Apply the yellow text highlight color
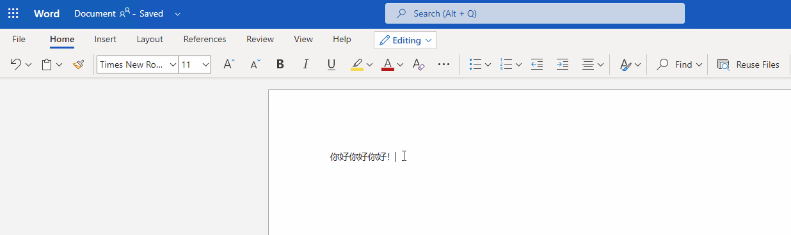 click(357, 64)
